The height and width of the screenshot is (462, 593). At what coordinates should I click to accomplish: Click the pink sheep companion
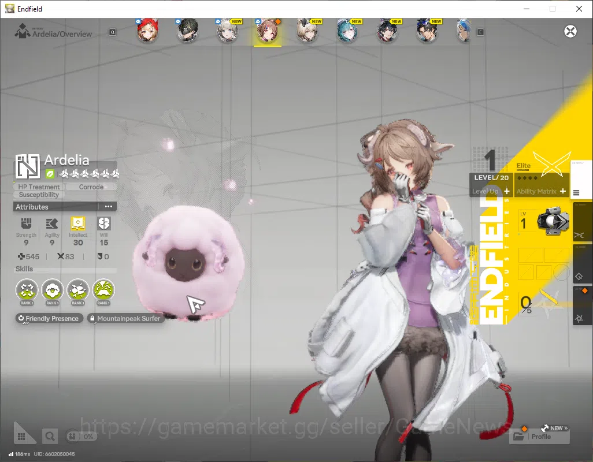[188, 263]
